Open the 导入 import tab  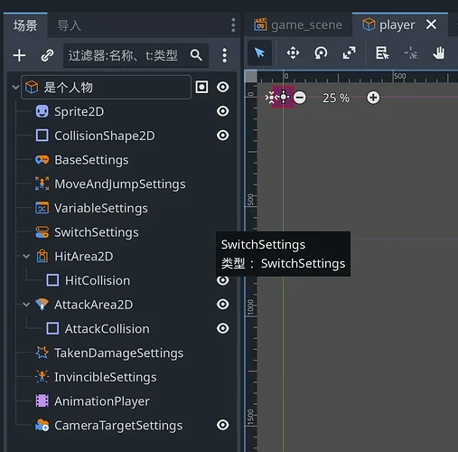pos(70,25)
